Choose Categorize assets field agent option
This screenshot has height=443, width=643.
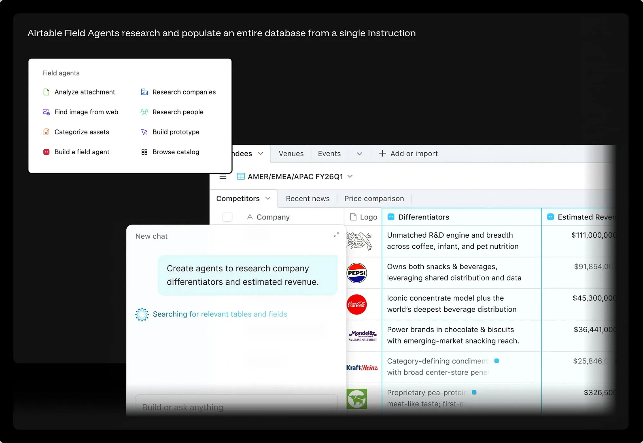(x=76, y=132)
